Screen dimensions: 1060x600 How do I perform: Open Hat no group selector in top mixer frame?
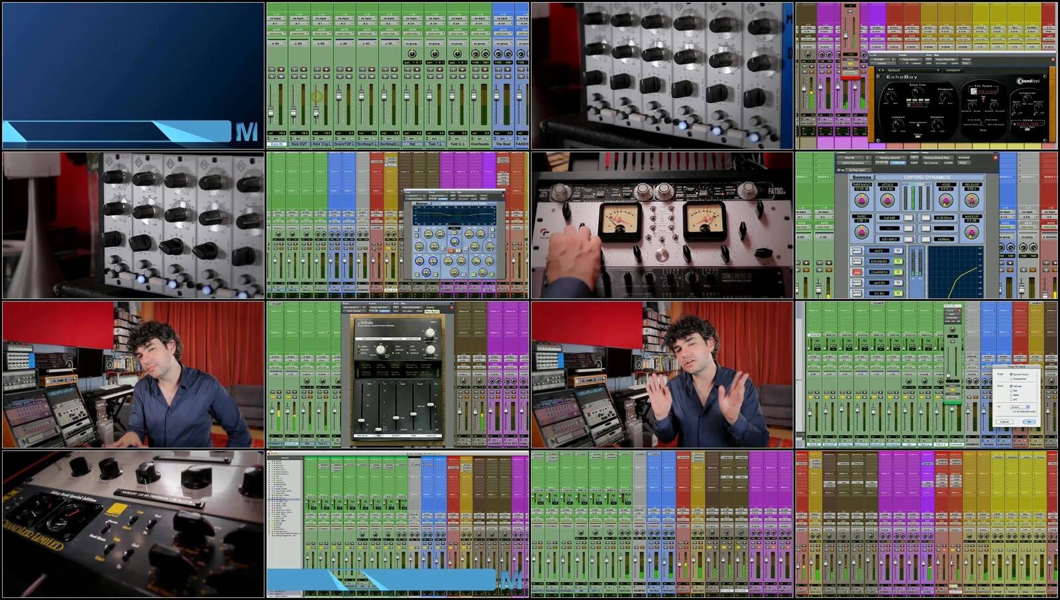(412, 44)
